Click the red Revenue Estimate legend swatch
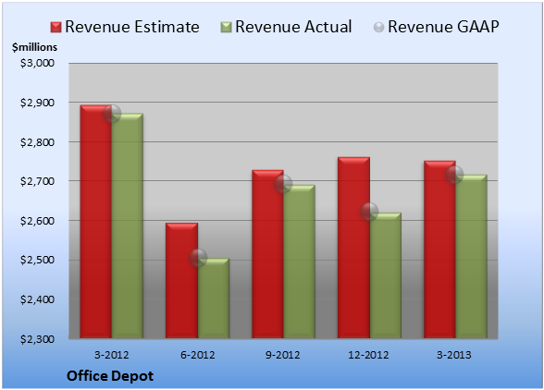The width and height of the screenshot is (544, 390). (x=56, y=28)
